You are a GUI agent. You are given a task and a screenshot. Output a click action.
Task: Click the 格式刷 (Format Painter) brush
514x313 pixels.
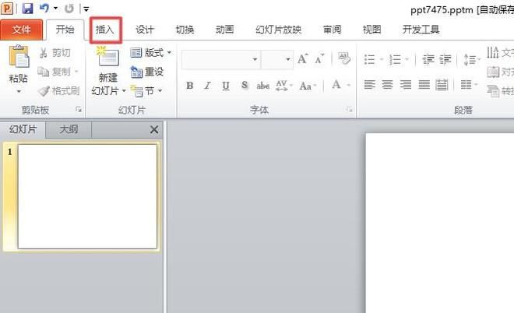58,91
